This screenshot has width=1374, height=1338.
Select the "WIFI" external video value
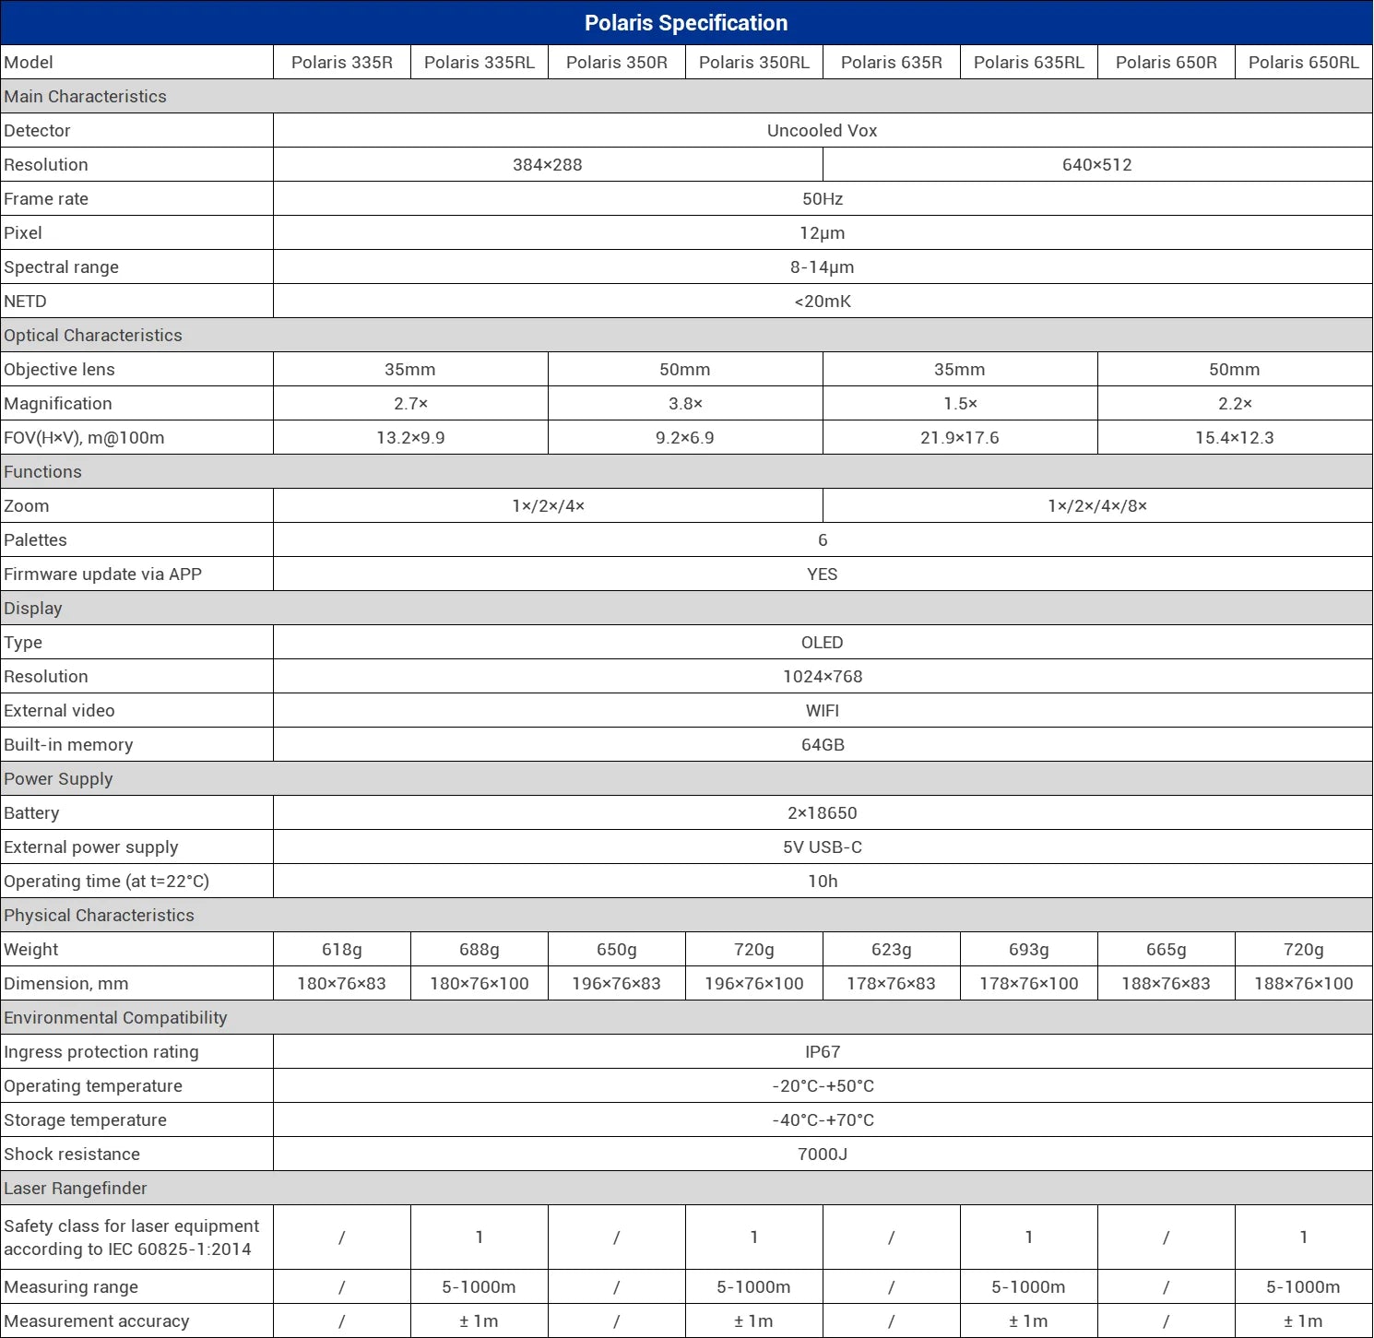coord(823,710)
